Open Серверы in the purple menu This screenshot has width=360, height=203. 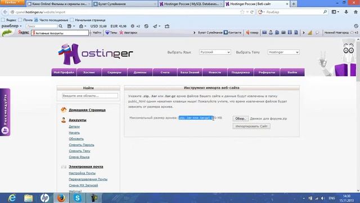tap(114, 72)
